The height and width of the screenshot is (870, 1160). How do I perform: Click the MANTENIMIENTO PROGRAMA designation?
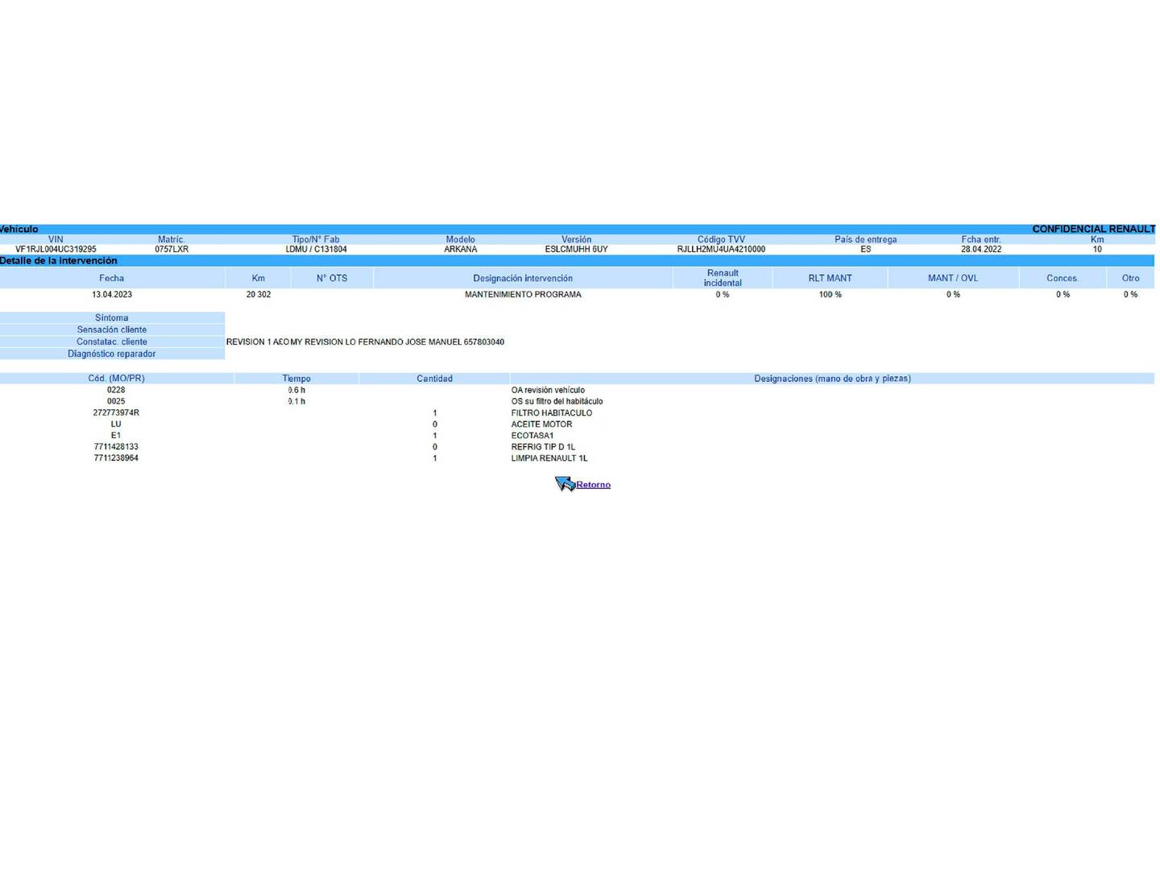[x=523, y=295]
